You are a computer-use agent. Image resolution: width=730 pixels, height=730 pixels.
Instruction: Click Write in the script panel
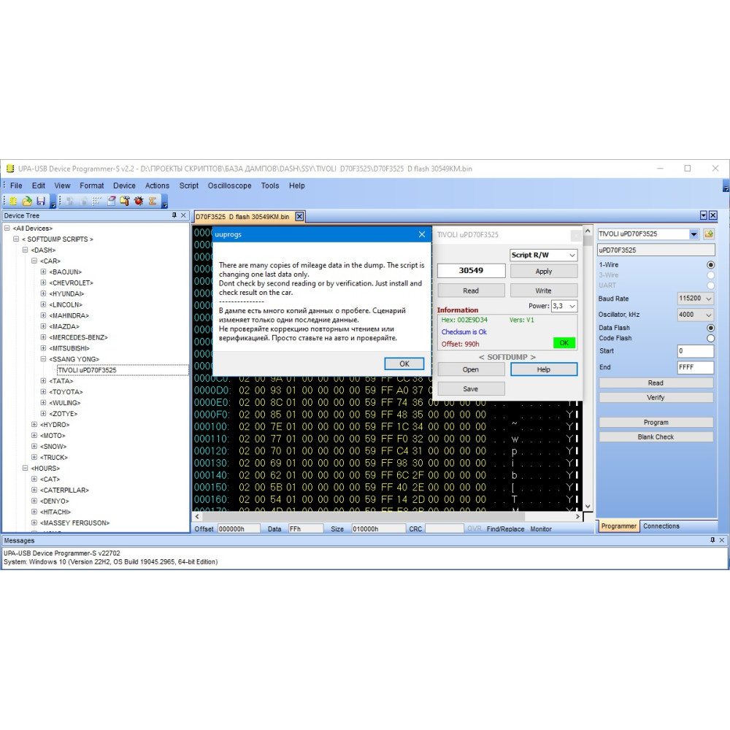(x=544, y=291)
